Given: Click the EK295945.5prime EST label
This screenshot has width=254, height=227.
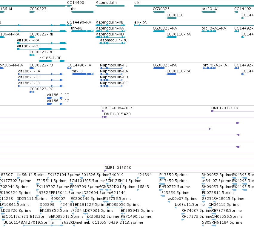Looking at the screenshot, I should [137, 211].
